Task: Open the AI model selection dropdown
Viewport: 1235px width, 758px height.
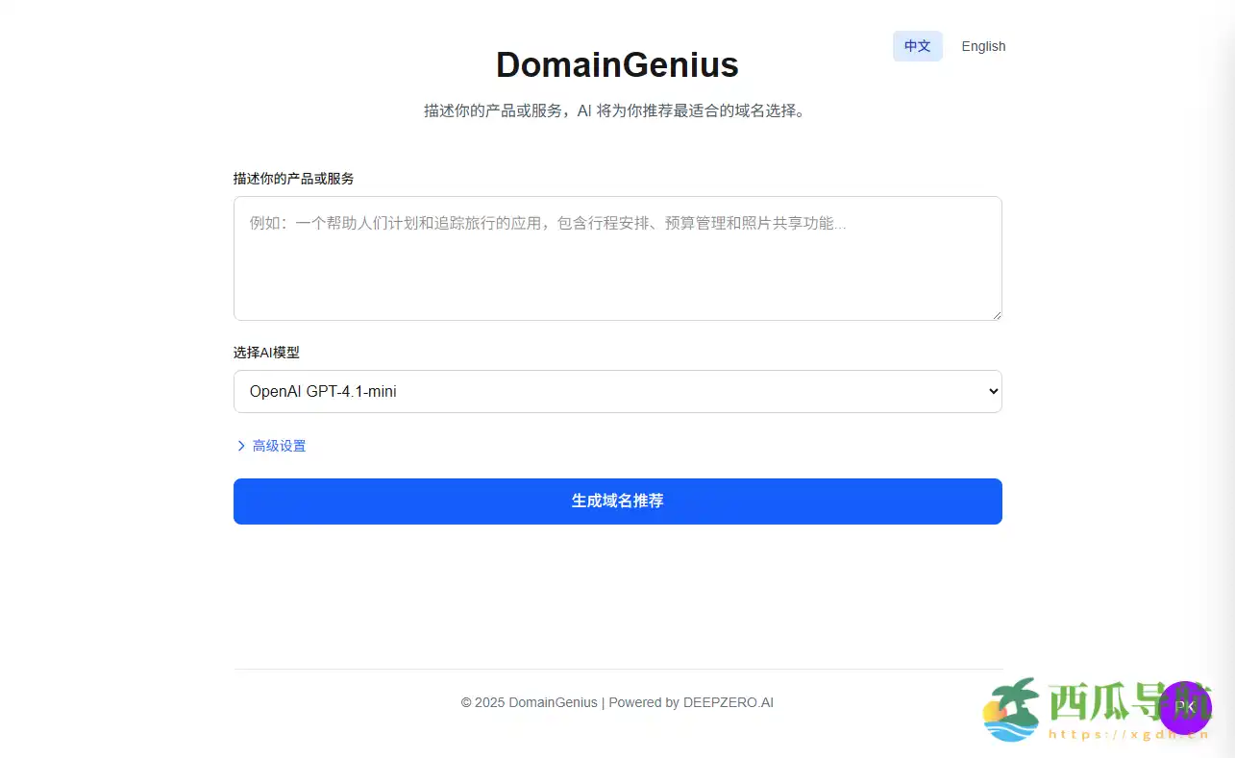Action: (x=617, y=391)
